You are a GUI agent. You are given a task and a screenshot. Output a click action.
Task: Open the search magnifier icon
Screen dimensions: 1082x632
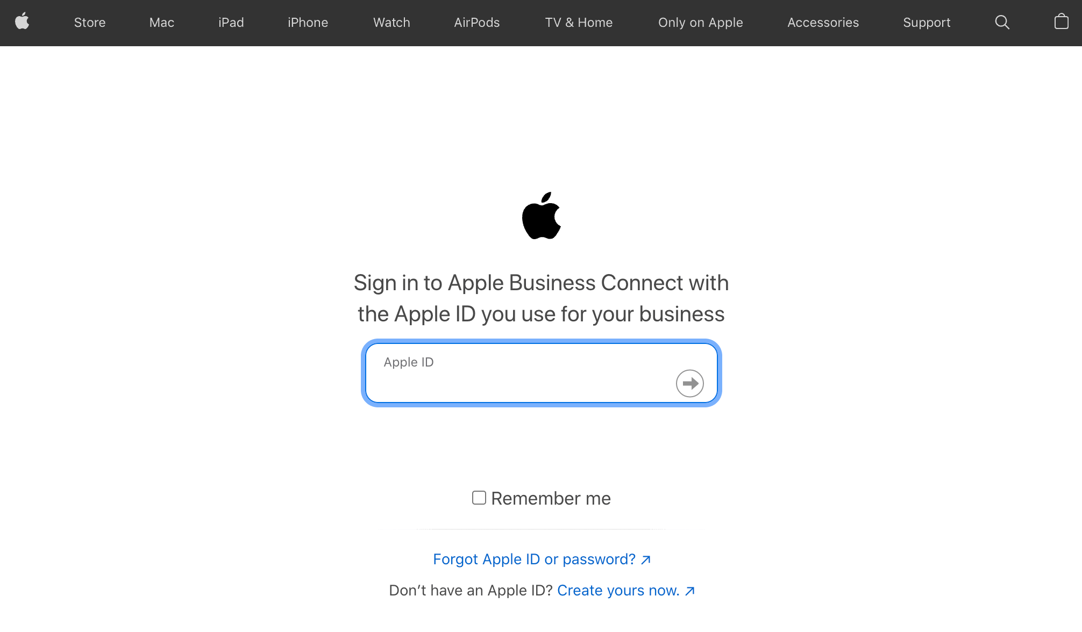point(1002,22)
